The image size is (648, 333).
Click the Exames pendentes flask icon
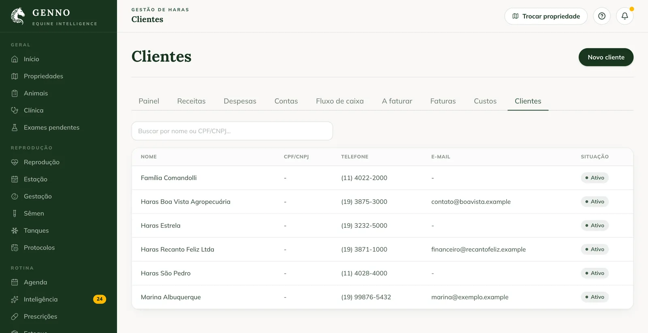pos(15,127)
